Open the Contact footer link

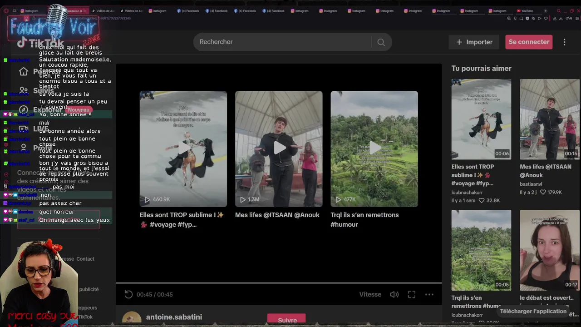(x=85, y=259)
